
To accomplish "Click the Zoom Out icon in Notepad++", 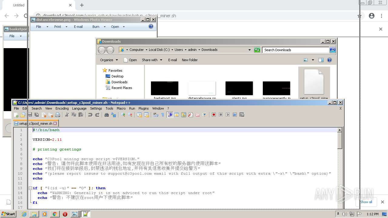I will coord(130,115).
